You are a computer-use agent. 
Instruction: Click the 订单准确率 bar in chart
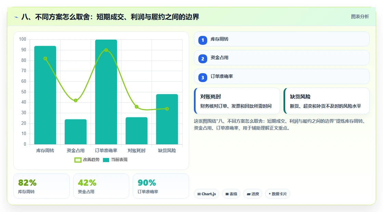(x=106, y=92)
